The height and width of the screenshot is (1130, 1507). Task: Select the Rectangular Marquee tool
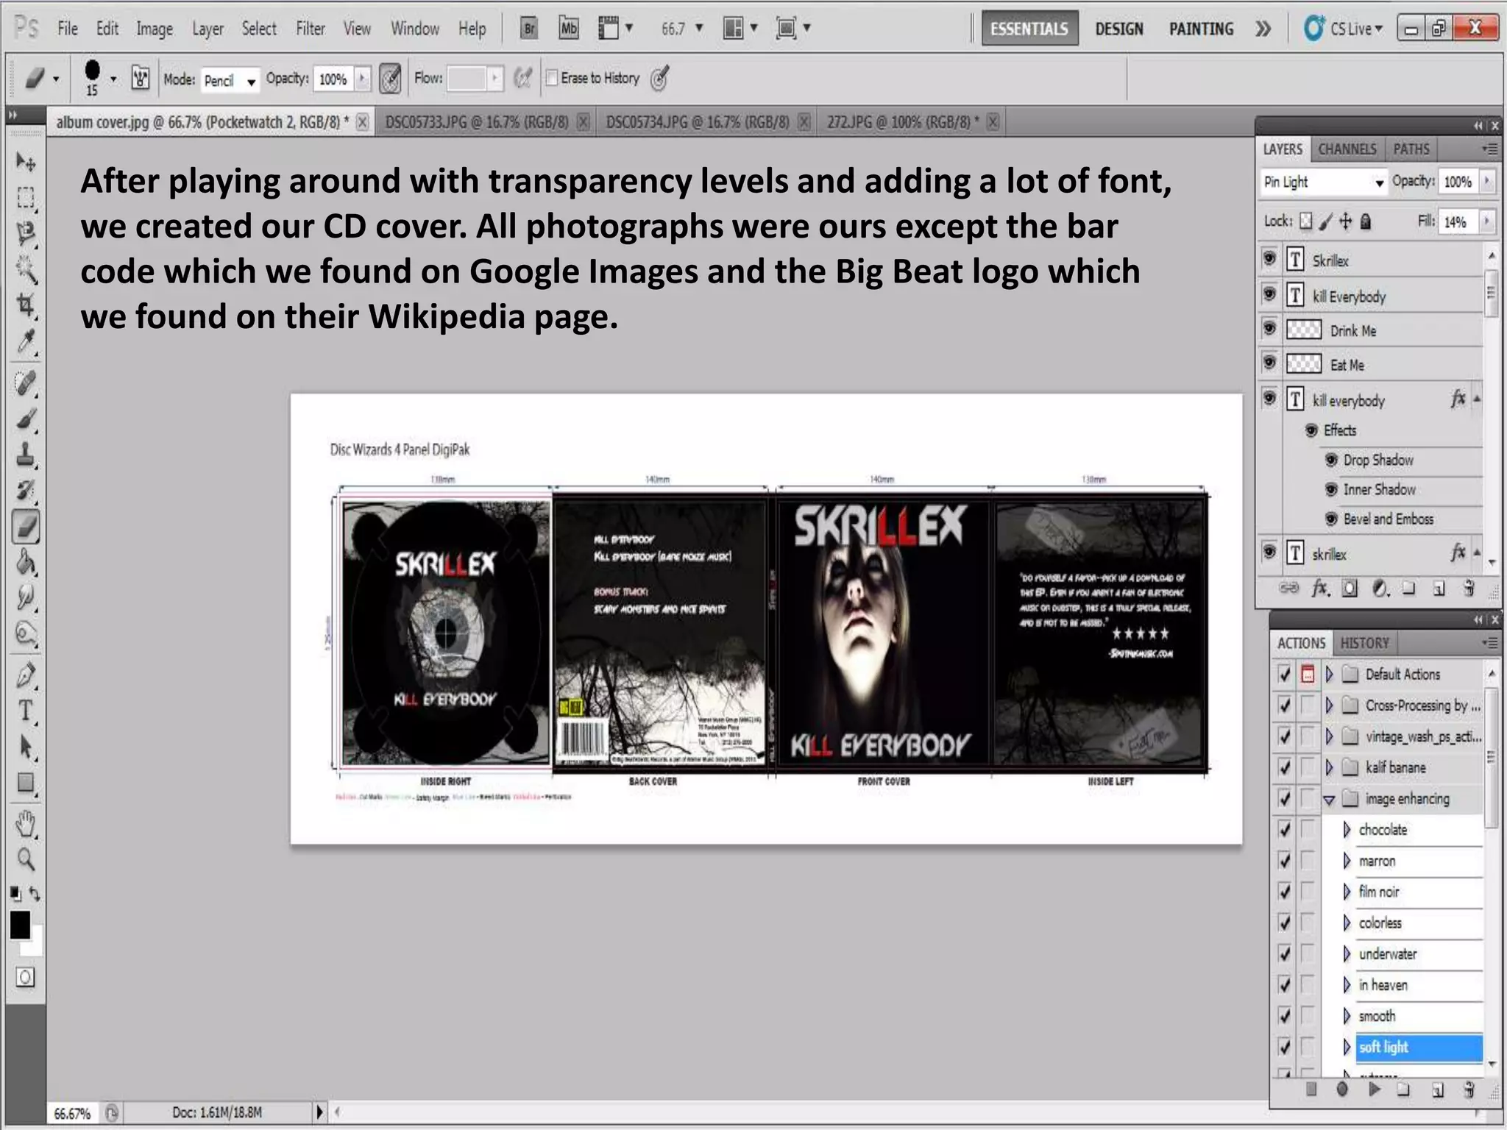pos(26,197)
